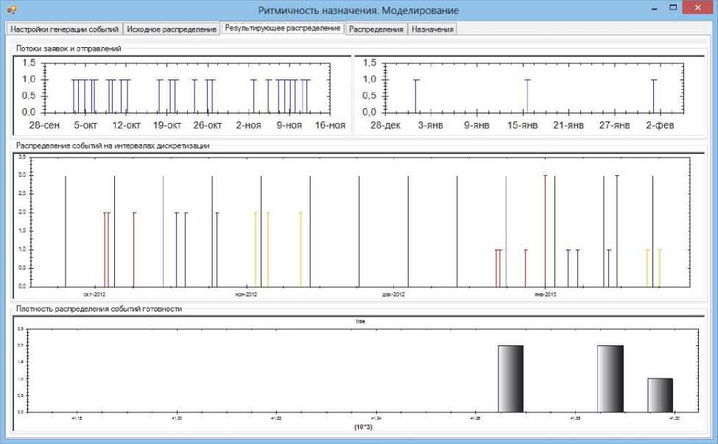Open the Назначения tab

(433, 29)
